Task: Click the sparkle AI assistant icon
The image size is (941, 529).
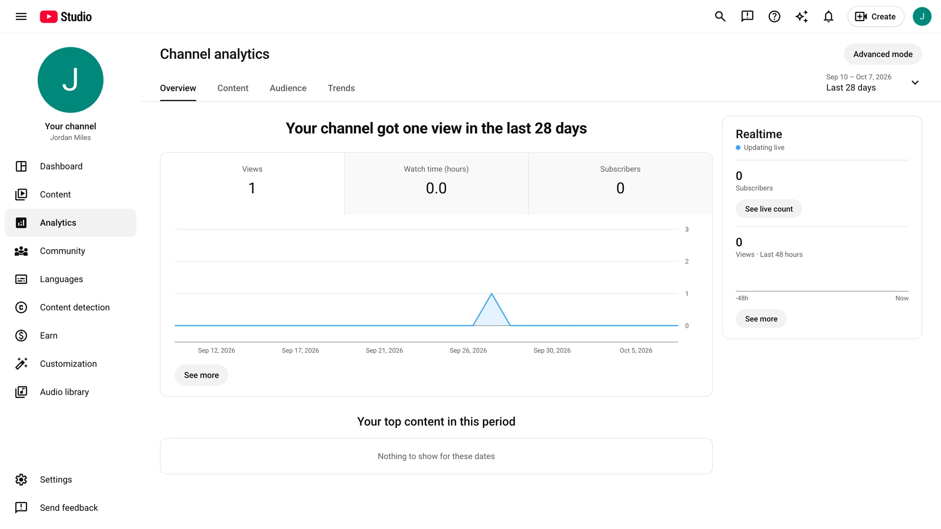Action: coord(801,17)
